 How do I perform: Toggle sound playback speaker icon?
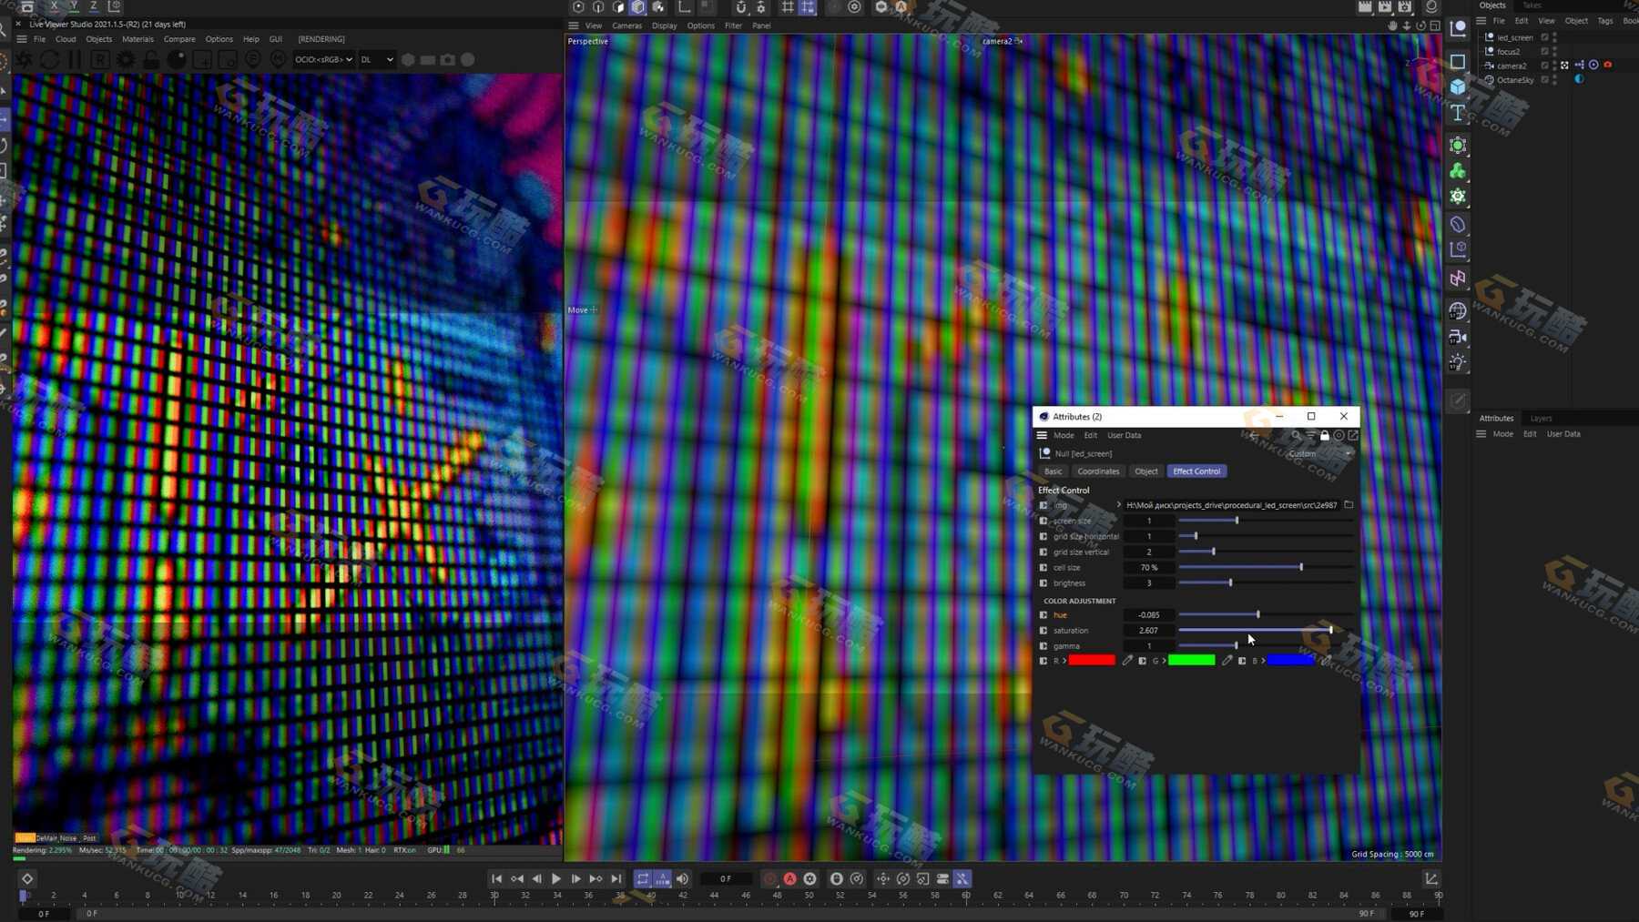point(682,878)
